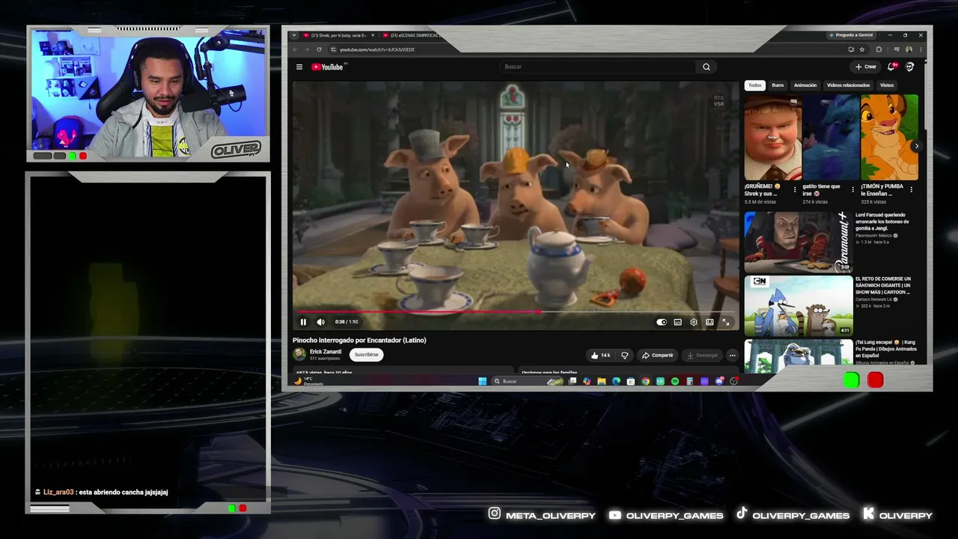The width and height of the screenshot is (958, 539).
Task: Open the Regular Show sandwich video thumbnail
Action: (799, 305)
